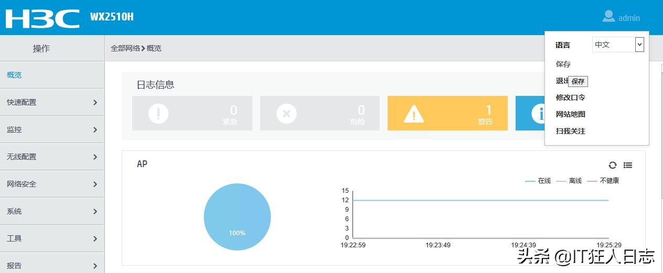Image resolution: width=663 pixels, height=273 pixels.
Task: Expand 快速配置 menu
Action: tap(52, 102)
